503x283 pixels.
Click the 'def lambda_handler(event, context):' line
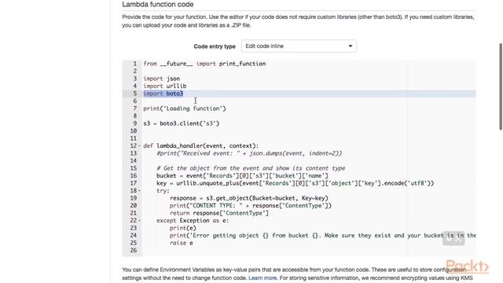click(x=201, y=146)
